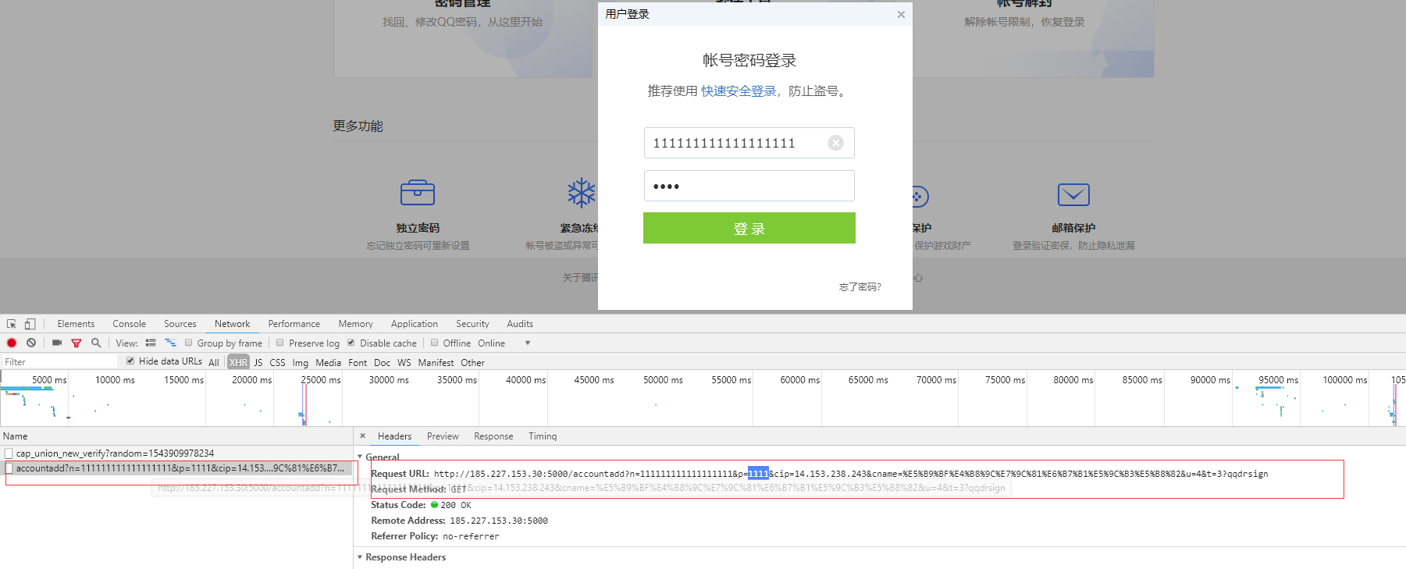Filter requests by JS
Screen dimensions: 1406x569
(258, 363)
